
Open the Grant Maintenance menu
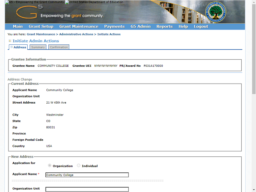[x=78, y=26]
